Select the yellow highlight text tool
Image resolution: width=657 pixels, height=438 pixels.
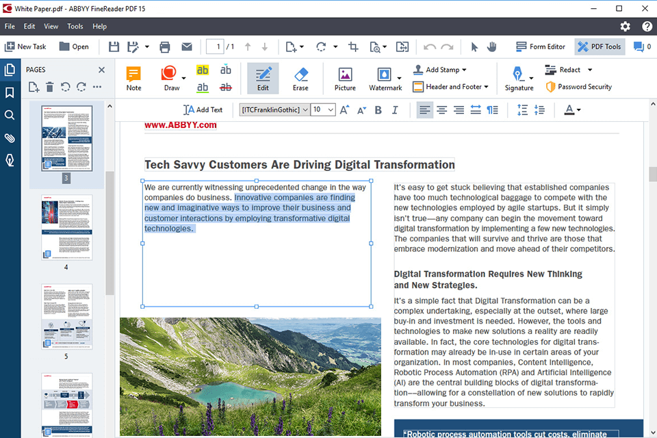(x=203, y=70)
